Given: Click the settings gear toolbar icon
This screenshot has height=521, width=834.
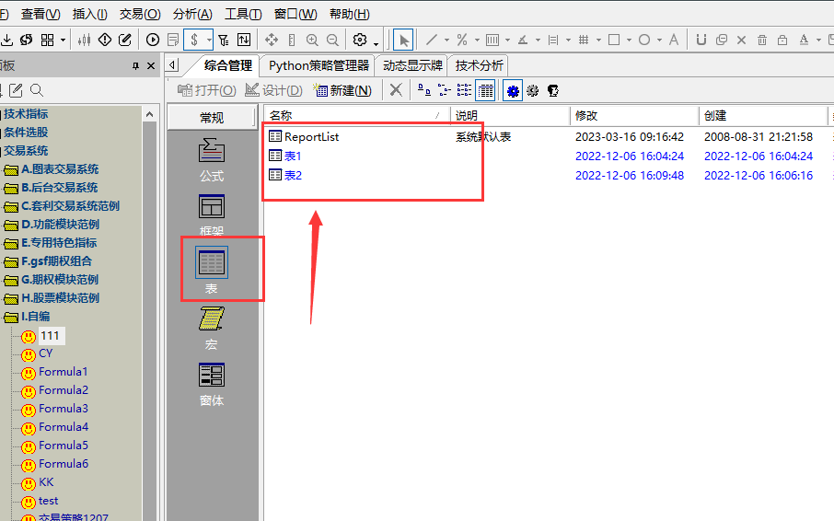Looking at the screenshot, I should [x=360, y=40].
